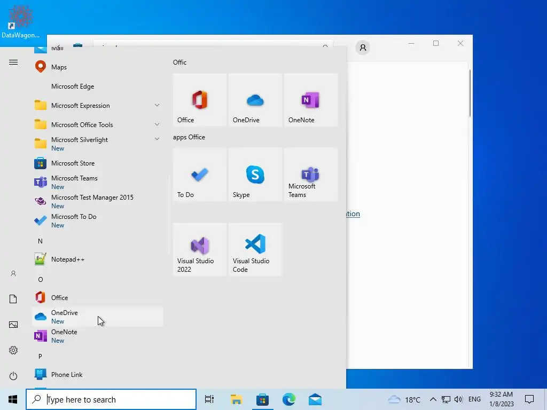Click the Microsoft Office Tools folder icon
Image resolution: width=547 pixels, height=410 pixels.
(41, 124)
